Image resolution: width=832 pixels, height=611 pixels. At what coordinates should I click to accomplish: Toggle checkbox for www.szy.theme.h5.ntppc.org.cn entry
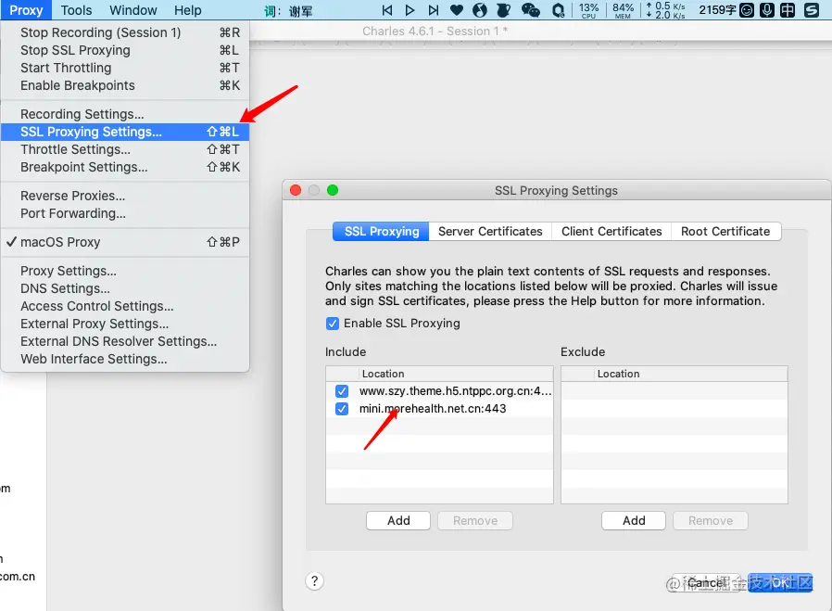tap(342, 391)
